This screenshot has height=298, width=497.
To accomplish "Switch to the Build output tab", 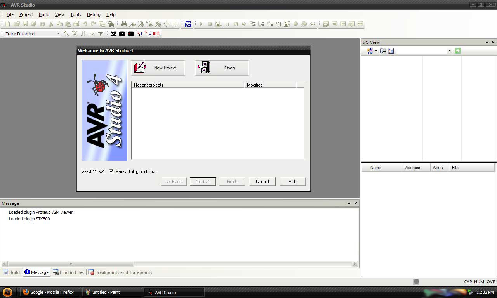I will tap(11, 272).
